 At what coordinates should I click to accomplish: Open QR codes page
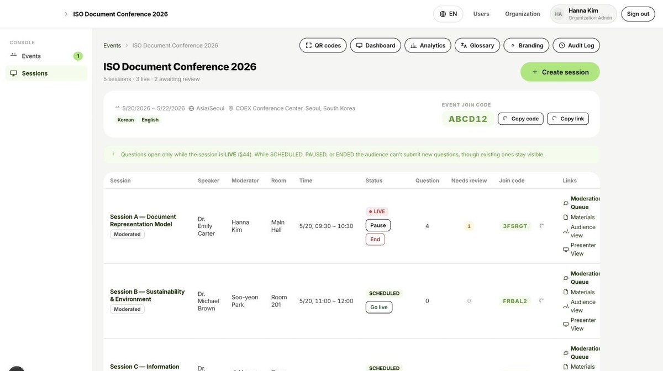point(323,45)
